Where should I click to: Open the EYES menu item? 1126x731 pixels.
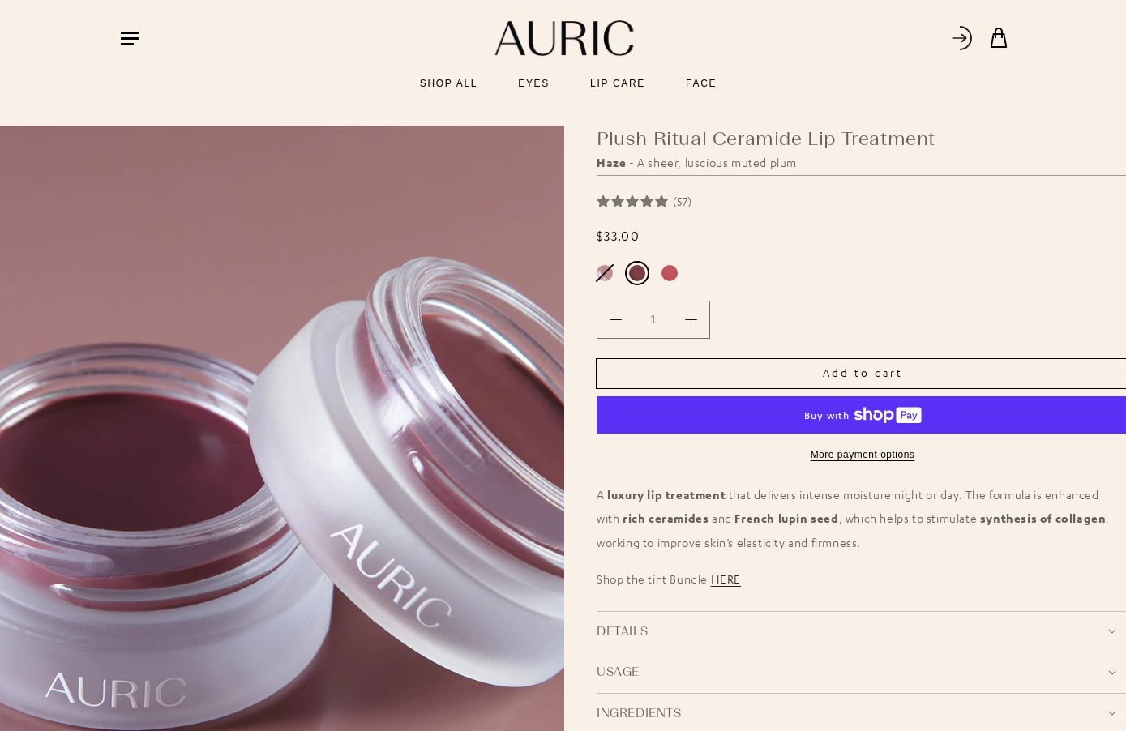click(x=533, y=83)
